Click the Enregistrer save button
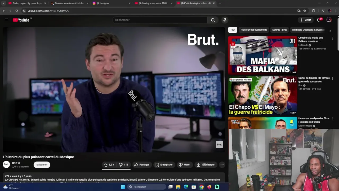Screen dimensions: 339x191 coord(164,165)
